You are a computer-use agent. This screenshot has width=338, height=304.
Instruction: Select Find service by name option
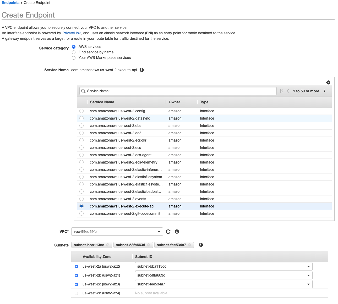coord(74,52)
